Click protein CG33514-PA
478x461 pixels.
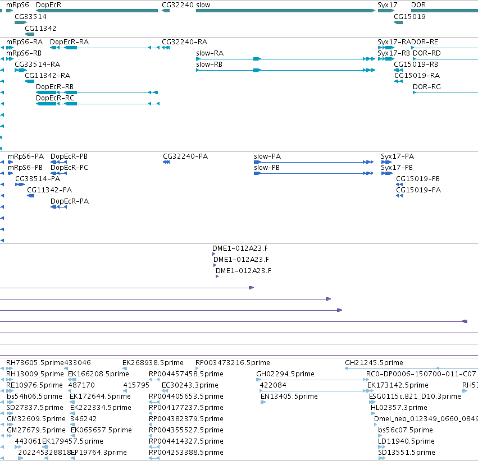click(38, 178)
